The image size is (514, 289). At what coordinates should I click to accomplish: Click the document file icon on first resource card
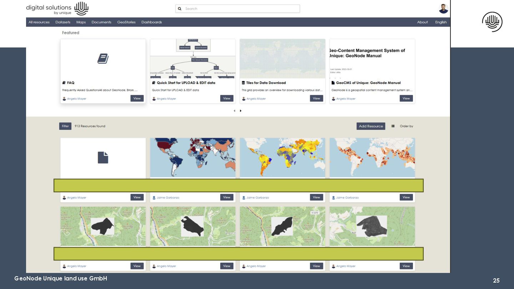(x=103, y=157)
